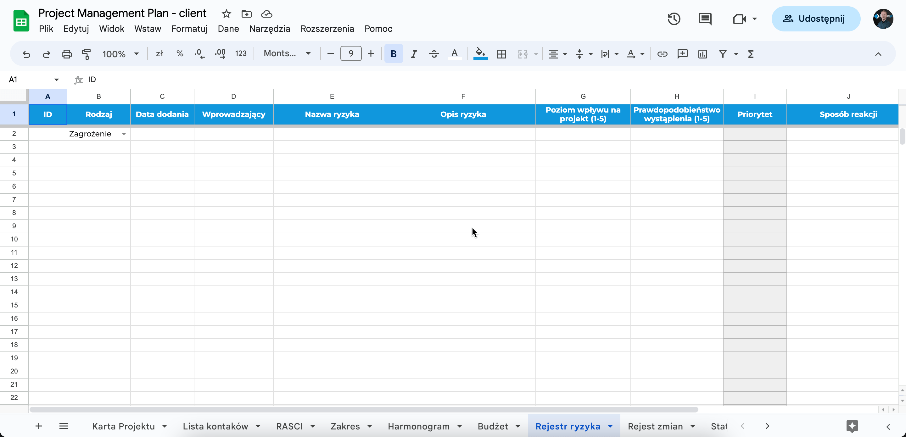The width and height of the screenshot is (906, 437).
Task: Open the comments history icon
Action: click(x=705, y=19)
